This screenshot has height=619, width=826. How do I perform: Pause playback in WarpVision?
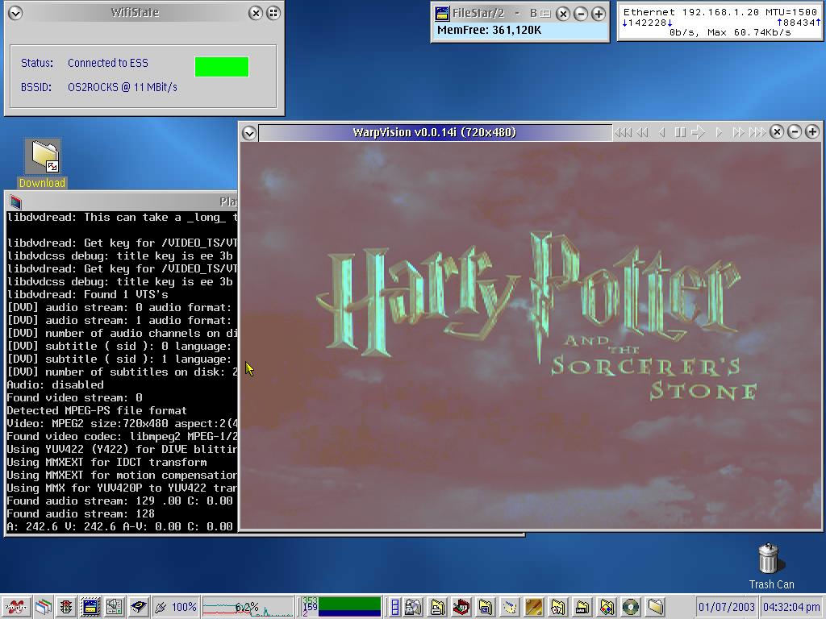680,132
